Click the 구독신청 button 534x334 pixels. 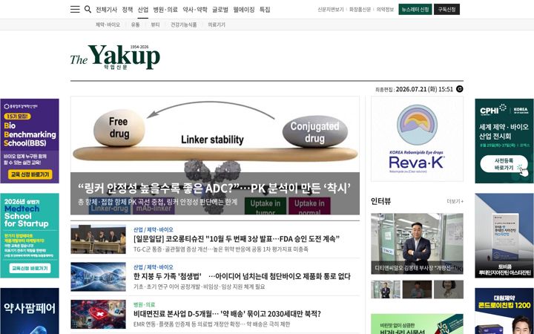pos(446,10)
